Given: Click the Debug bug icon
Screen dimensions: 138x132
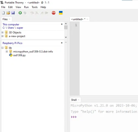Looking at the screenshot, I should (25, 13).
